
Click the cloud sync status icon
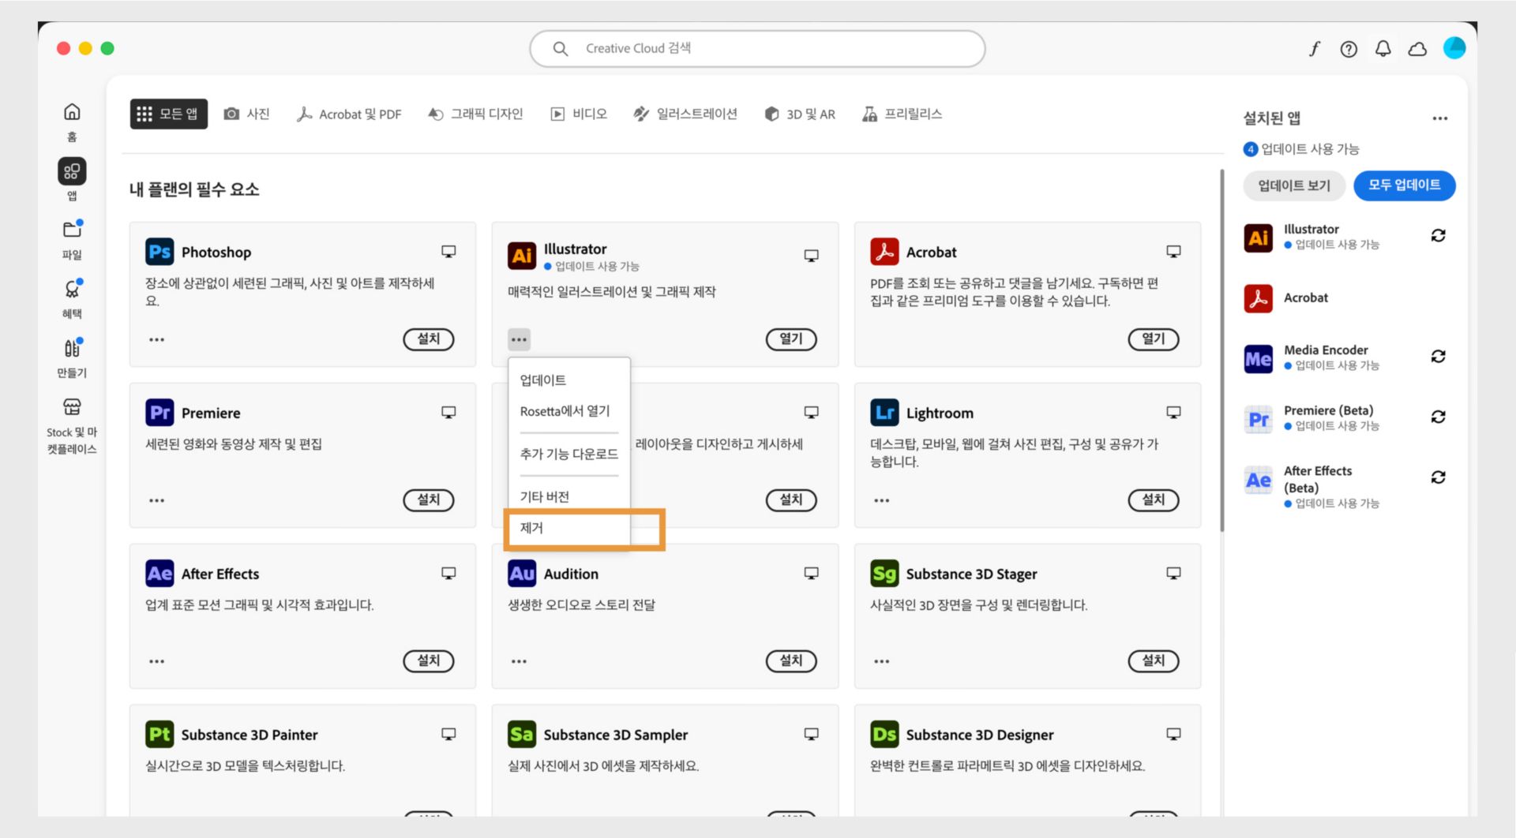(x=1417, y=49)
